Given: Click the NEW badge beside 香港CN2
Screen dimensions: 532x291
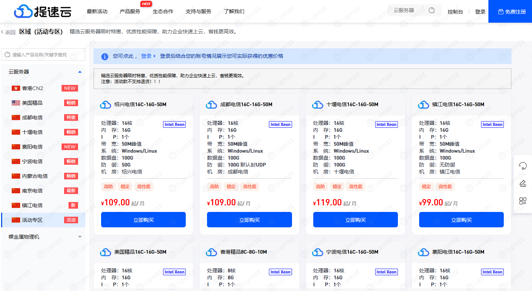Looking at the screenshot, I should tap(70, 88).
